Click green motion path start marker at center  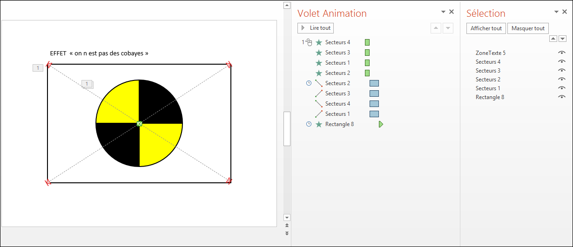139,123
